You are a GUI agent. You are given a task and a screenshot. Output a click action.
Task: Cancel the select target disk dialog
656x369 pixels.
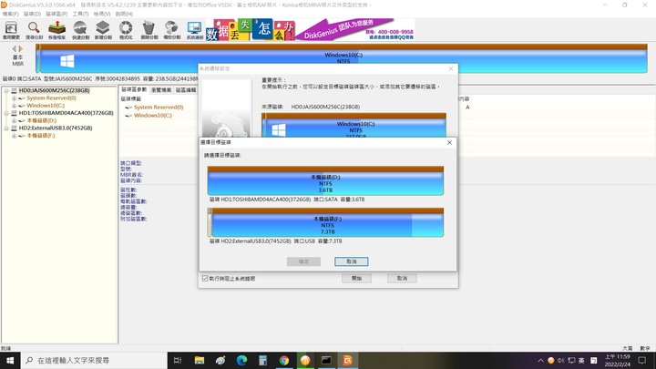tap(352, 261)
